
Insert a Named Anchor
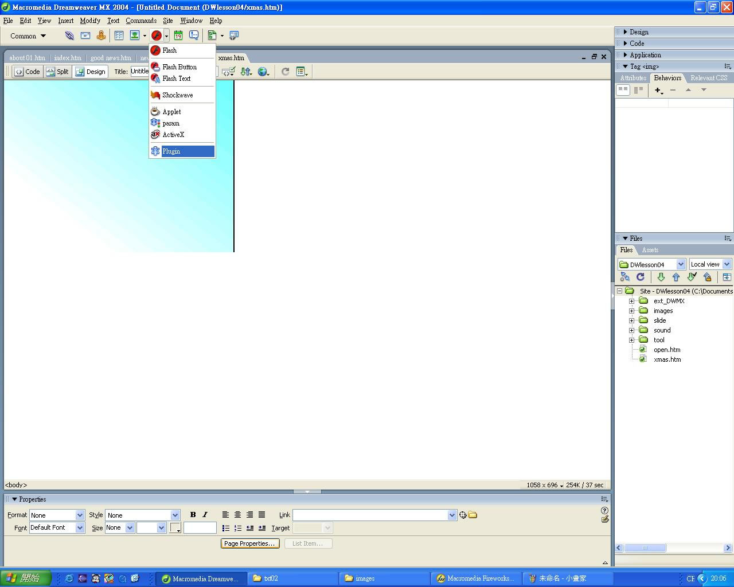point(101,36)
